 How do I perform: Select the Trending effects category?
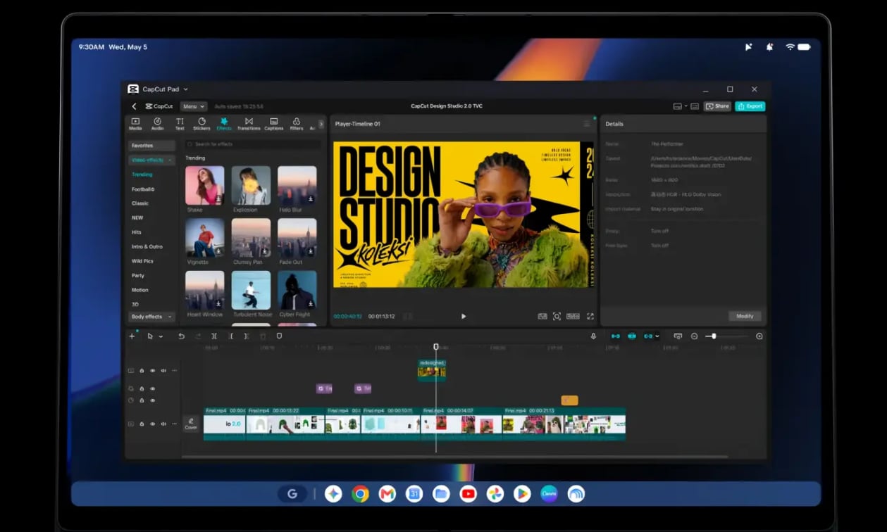point(142,175)
